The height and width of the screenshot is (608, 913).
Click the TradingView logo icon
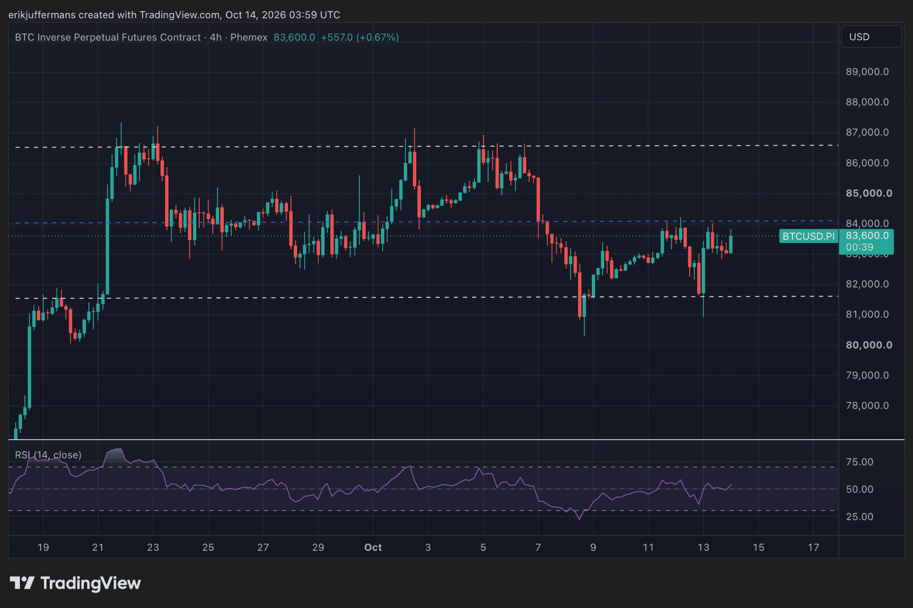[22, 583]
